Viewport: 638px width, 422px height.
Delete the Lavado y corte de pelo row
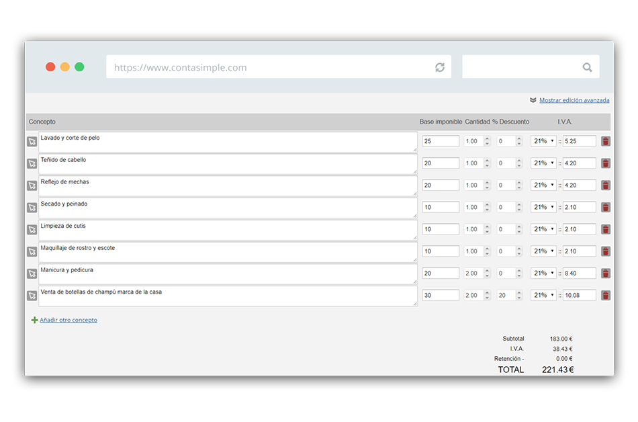(x=606, y=141)
